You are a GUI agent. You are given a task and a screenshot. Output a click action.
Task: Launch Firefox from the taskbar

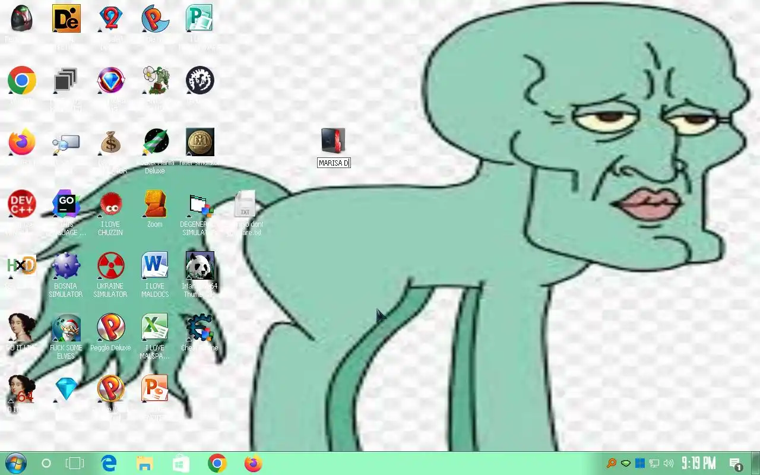(x=254, y=463)
